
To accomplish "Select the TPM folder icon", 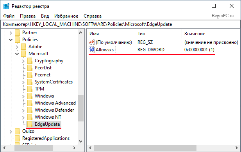I will pyautogui.click(x=30, y=89).
